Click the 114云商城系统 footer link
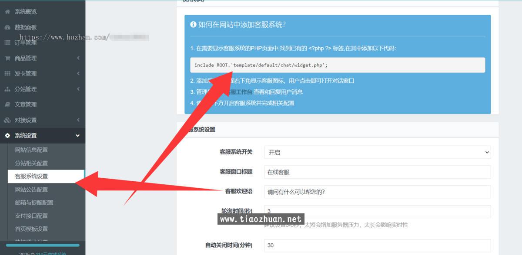Screen dimensions: 522x255 click(51, 254)
